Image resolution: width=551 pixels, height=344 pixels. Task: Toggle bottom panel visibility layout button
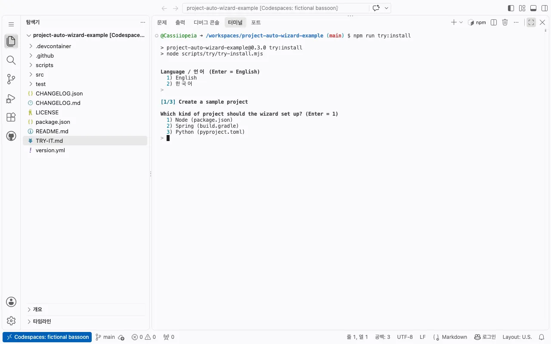click(x=533, y=8)
